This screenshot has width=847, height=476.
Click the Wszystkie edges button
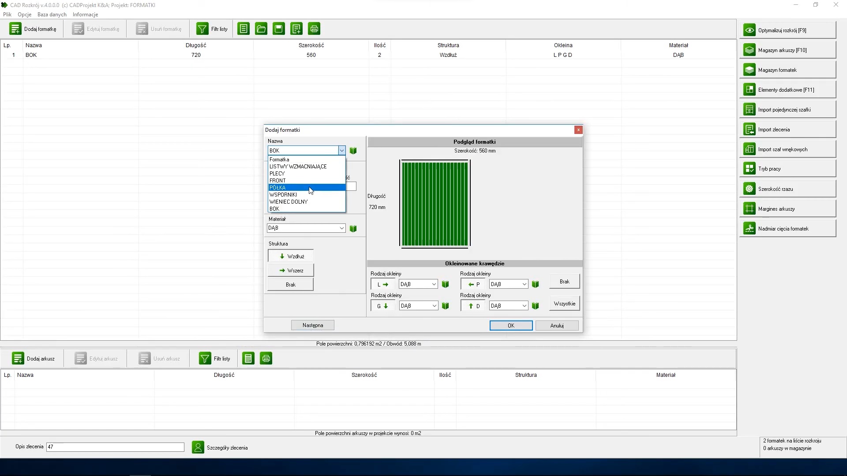(564, 304)
